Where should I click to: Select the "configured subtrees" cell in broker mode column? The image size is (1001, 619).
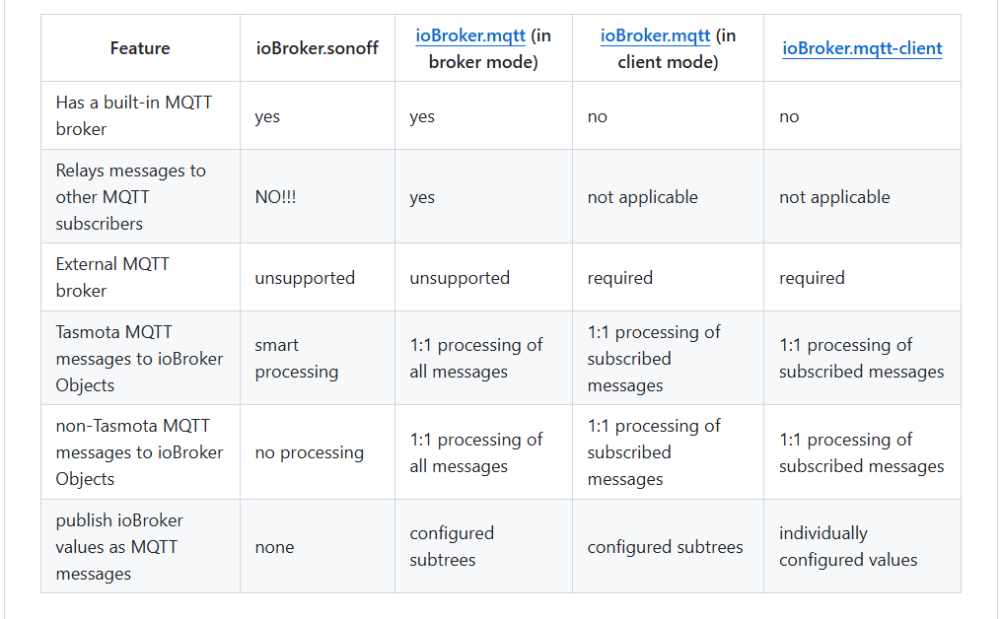[452, 546]
